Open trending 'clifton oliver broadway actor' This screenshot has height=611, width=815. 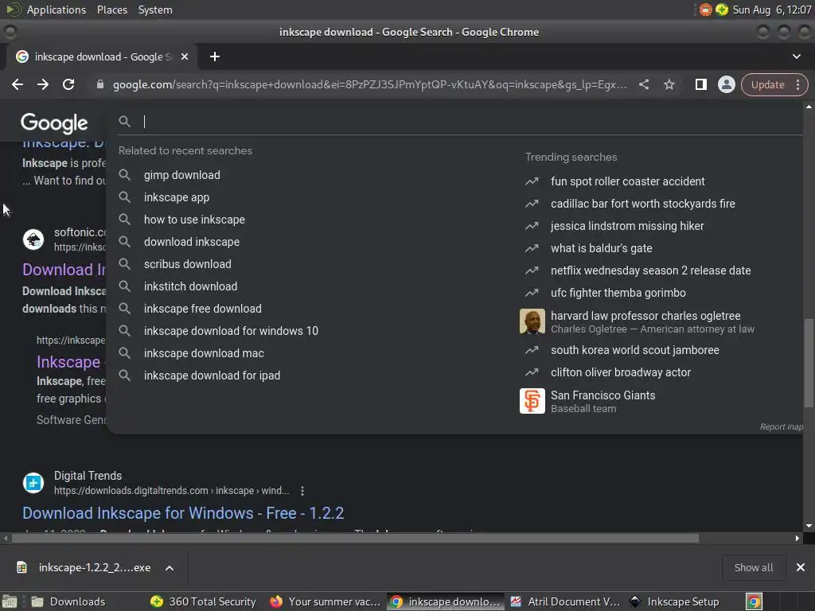(621, 372)
